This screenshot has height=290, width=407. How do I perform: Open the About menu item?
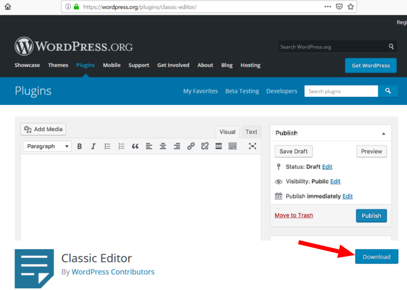click(x=205, y=65)
